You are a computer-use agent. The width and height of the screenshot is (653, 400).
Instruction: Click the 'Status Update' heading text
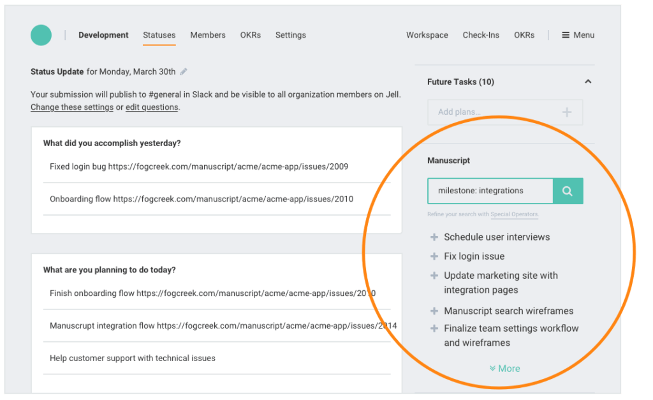57,71
